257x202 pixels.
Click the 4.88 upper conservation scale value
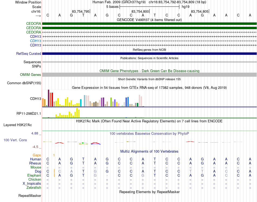click(x=35, y=133)
